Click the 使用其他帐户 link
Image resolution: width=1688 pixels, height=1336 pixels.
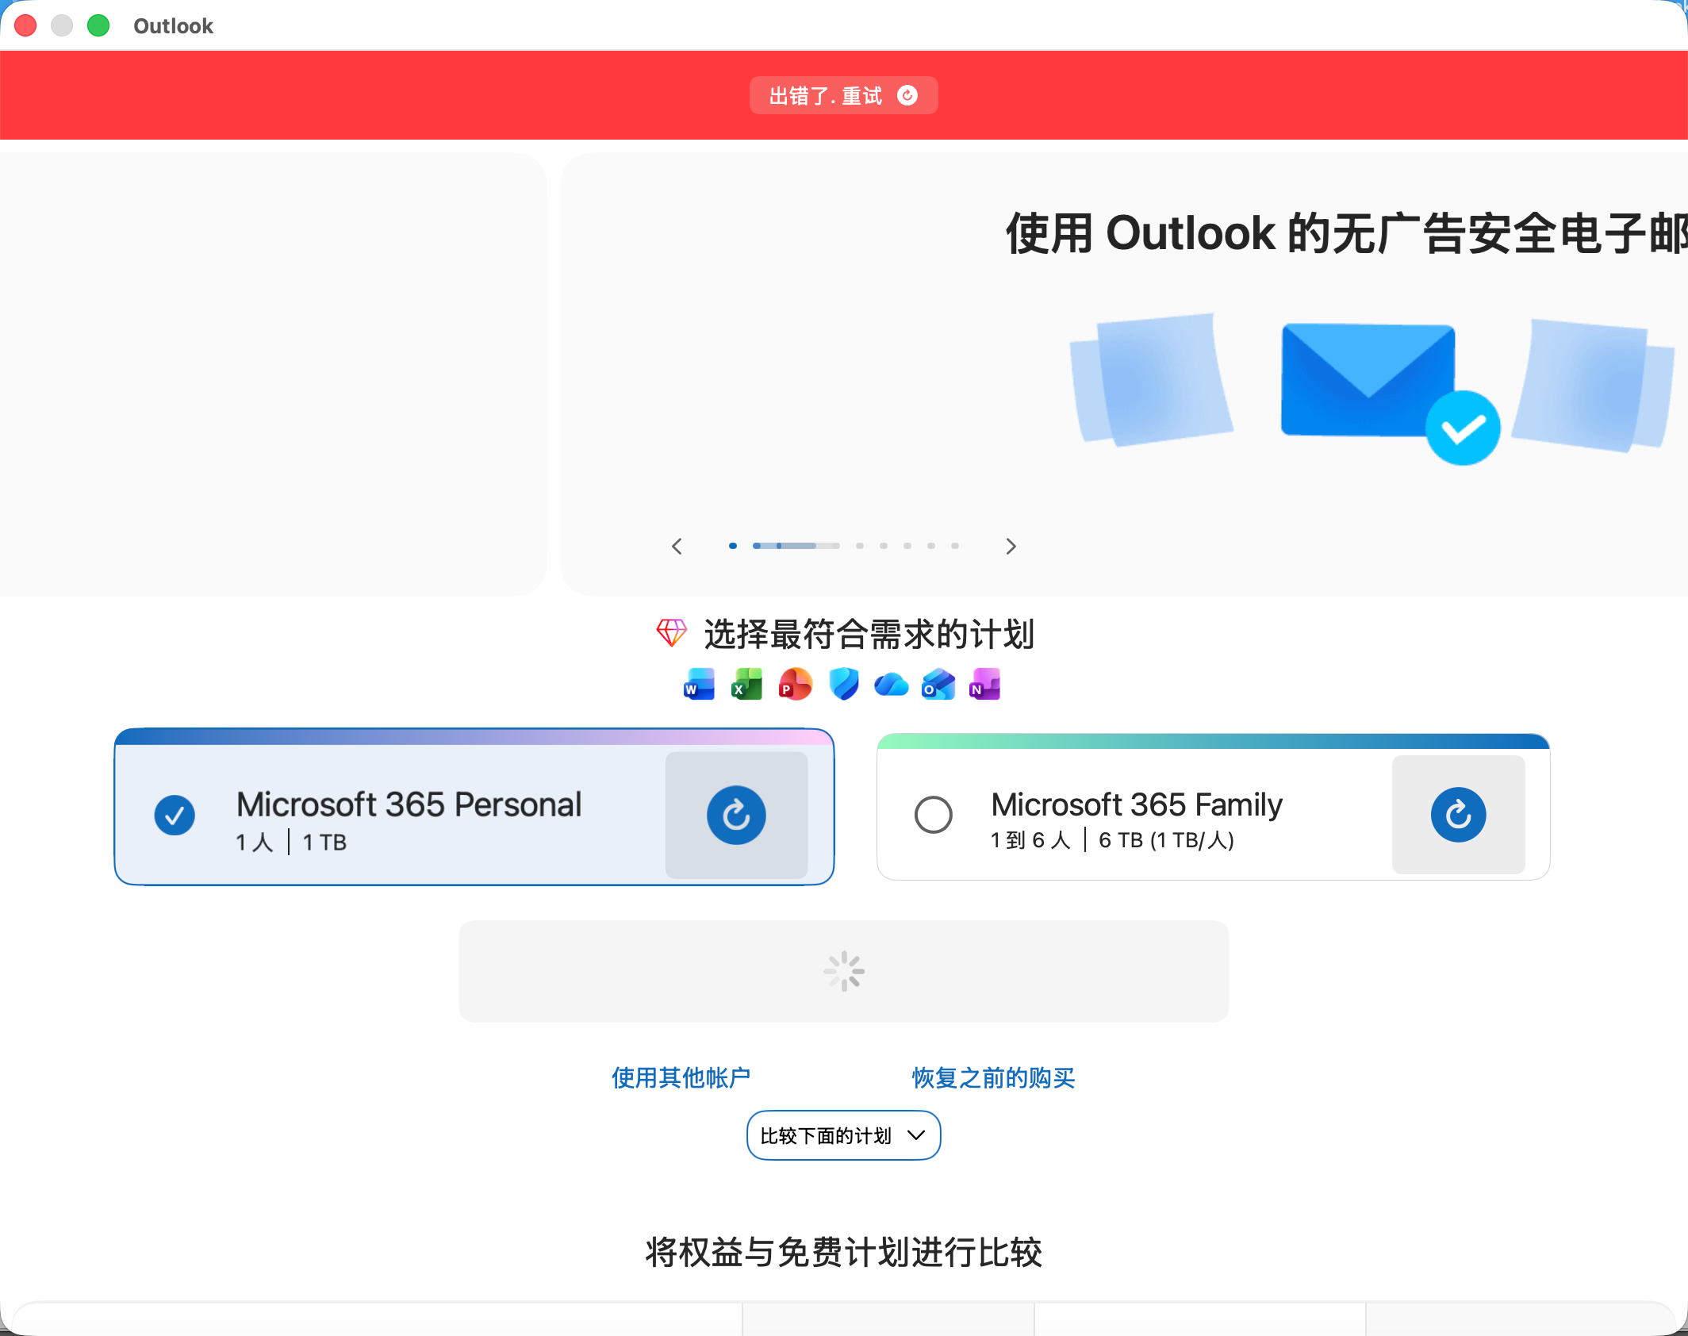(681, 1077)
